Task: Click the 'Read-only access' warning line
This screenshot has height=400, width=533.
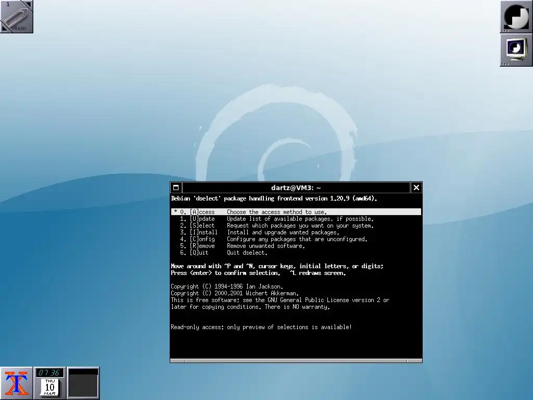Action: coord(261,327)
